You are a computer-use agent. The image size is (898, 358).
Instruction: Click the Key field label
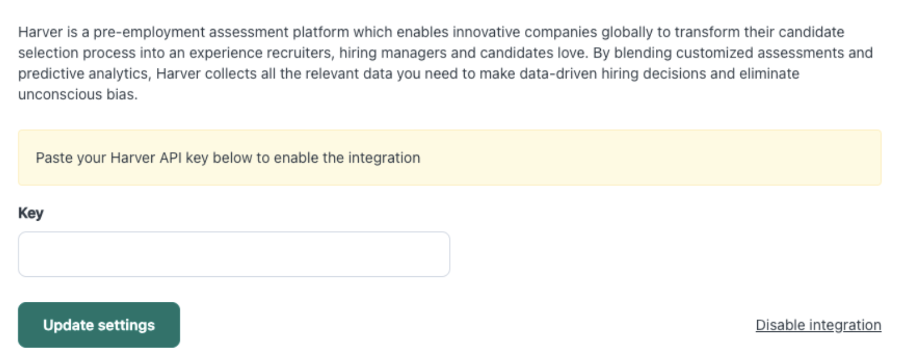click(x=31, y=213)
